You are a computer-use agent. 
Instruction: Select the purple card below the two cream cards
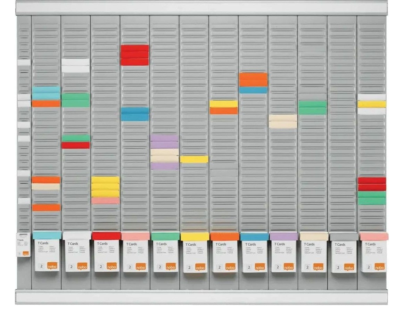click(164, 166)
